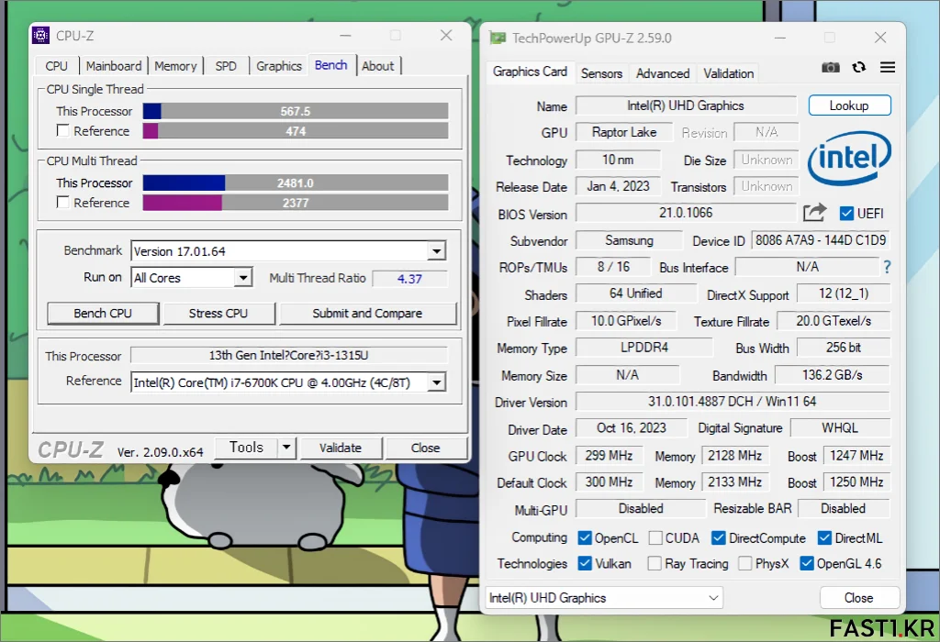Toggle the OpenCL checkbox
940x642 pixels.
[585, 537]
